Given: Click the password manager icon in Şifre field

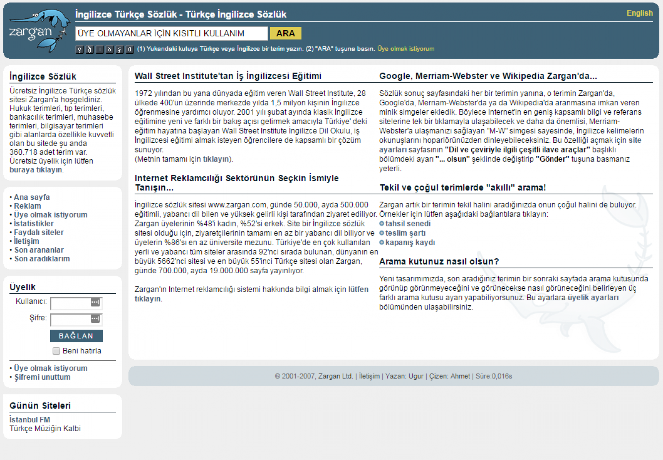Looking at the screenshot, I should pyautogui.click(x=95, y=319).
